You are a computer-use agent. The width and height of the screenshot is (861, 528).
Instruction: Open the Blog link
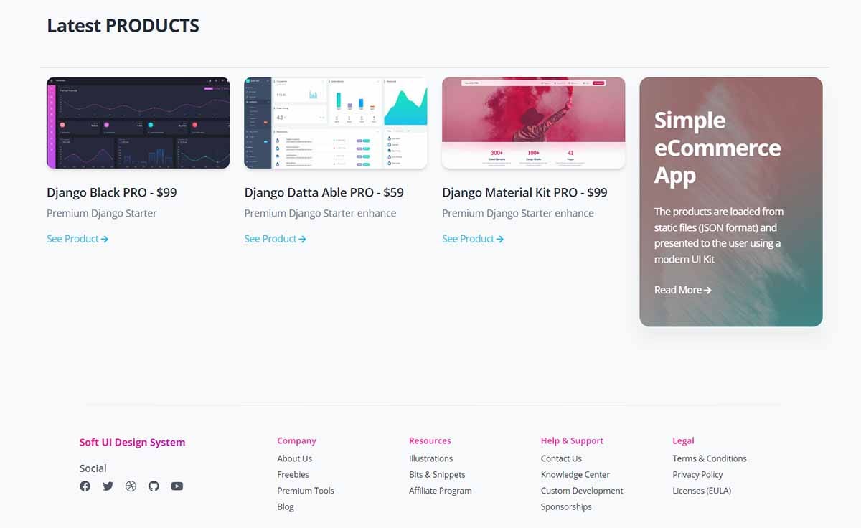285,506
